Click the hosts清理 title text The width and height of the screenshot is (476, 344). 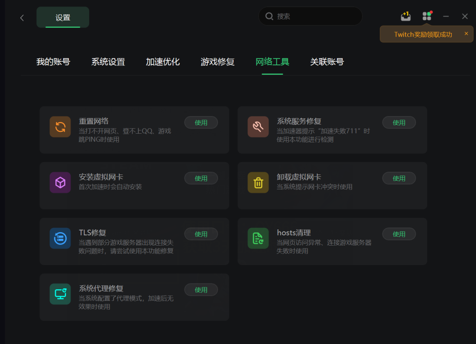tap(294, 233)
